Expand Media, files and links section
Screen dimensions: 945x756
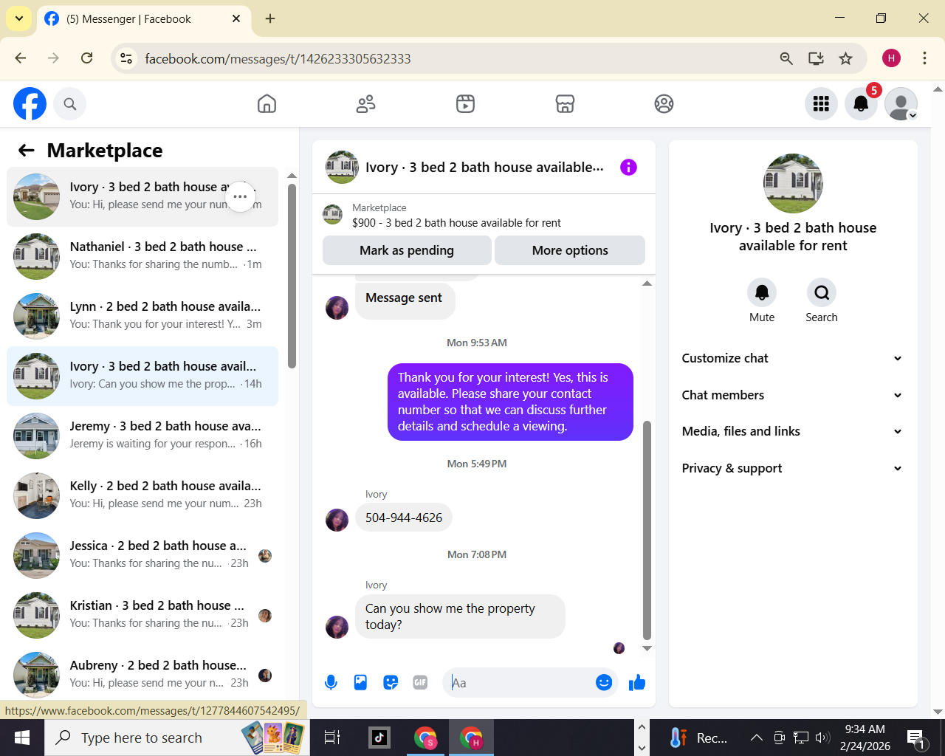point(792,431)
